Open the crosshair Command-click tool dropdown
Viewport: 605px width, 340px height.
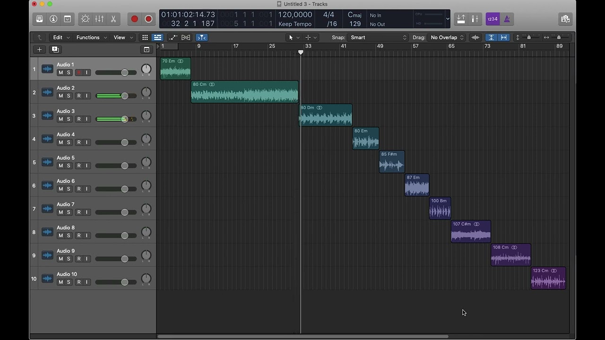click(311, 37)
